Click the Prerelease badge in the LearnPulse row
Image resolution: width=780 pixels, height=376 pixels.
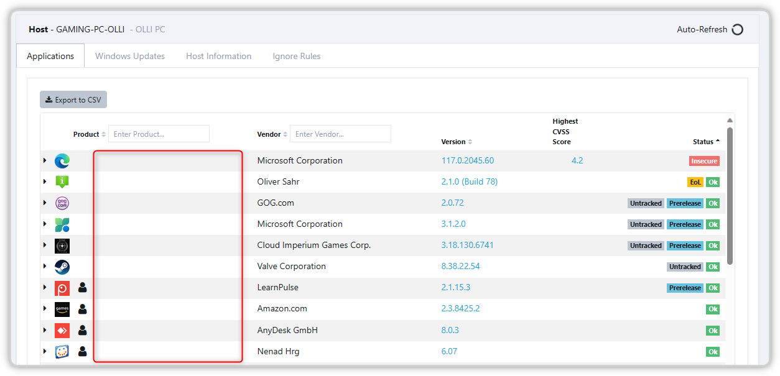click(x=685, y=288)
